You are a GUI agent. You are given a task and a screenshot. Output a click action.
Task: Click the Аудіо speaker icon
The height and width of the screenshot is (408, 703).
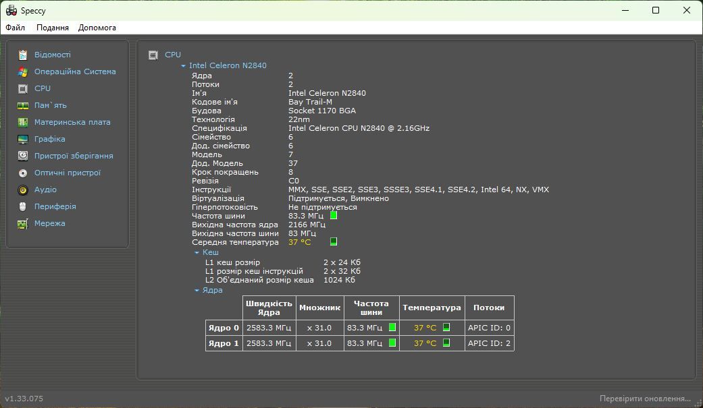tap(23, 190)
